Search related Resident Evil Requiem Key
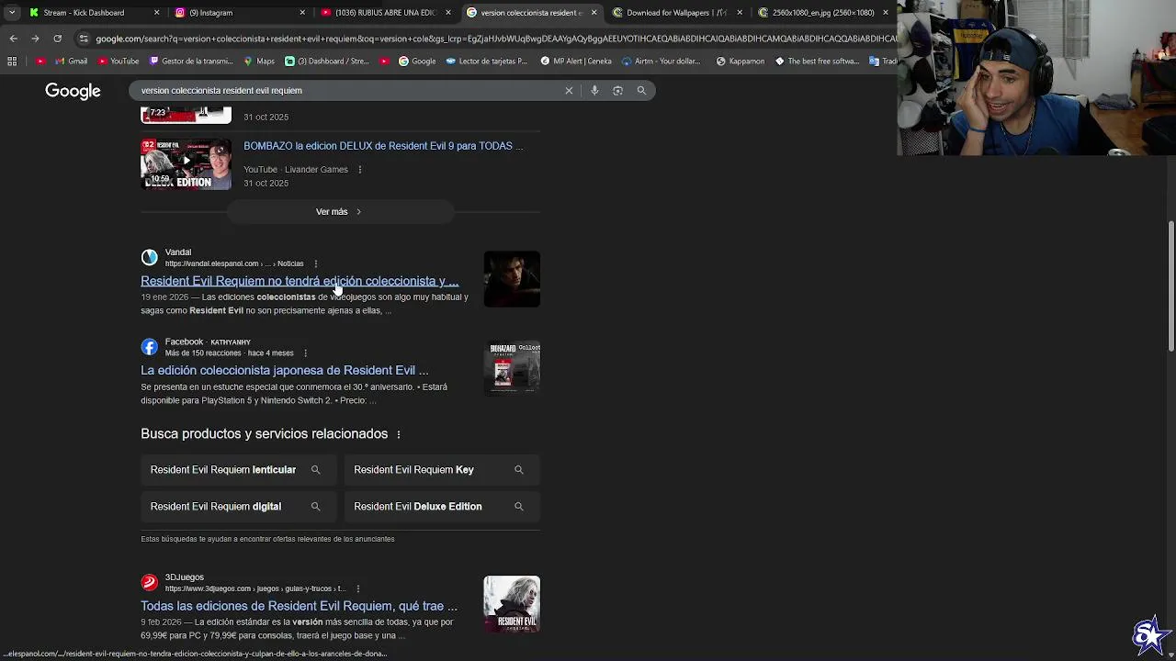The width and height of the screenshot is (1176, 661). 442,470
